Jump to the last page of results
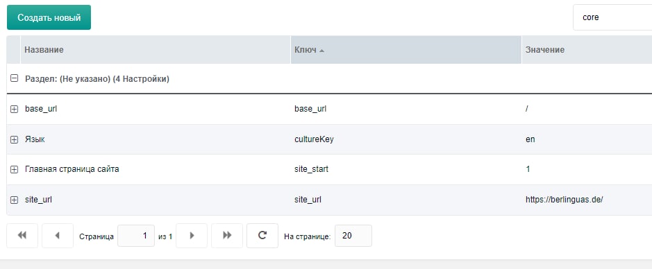652x269 pixels. pos(226,236)
